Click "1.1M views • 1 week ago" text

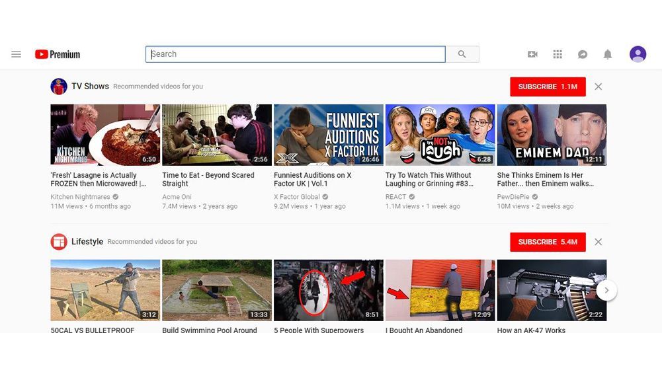click(423, 206)
